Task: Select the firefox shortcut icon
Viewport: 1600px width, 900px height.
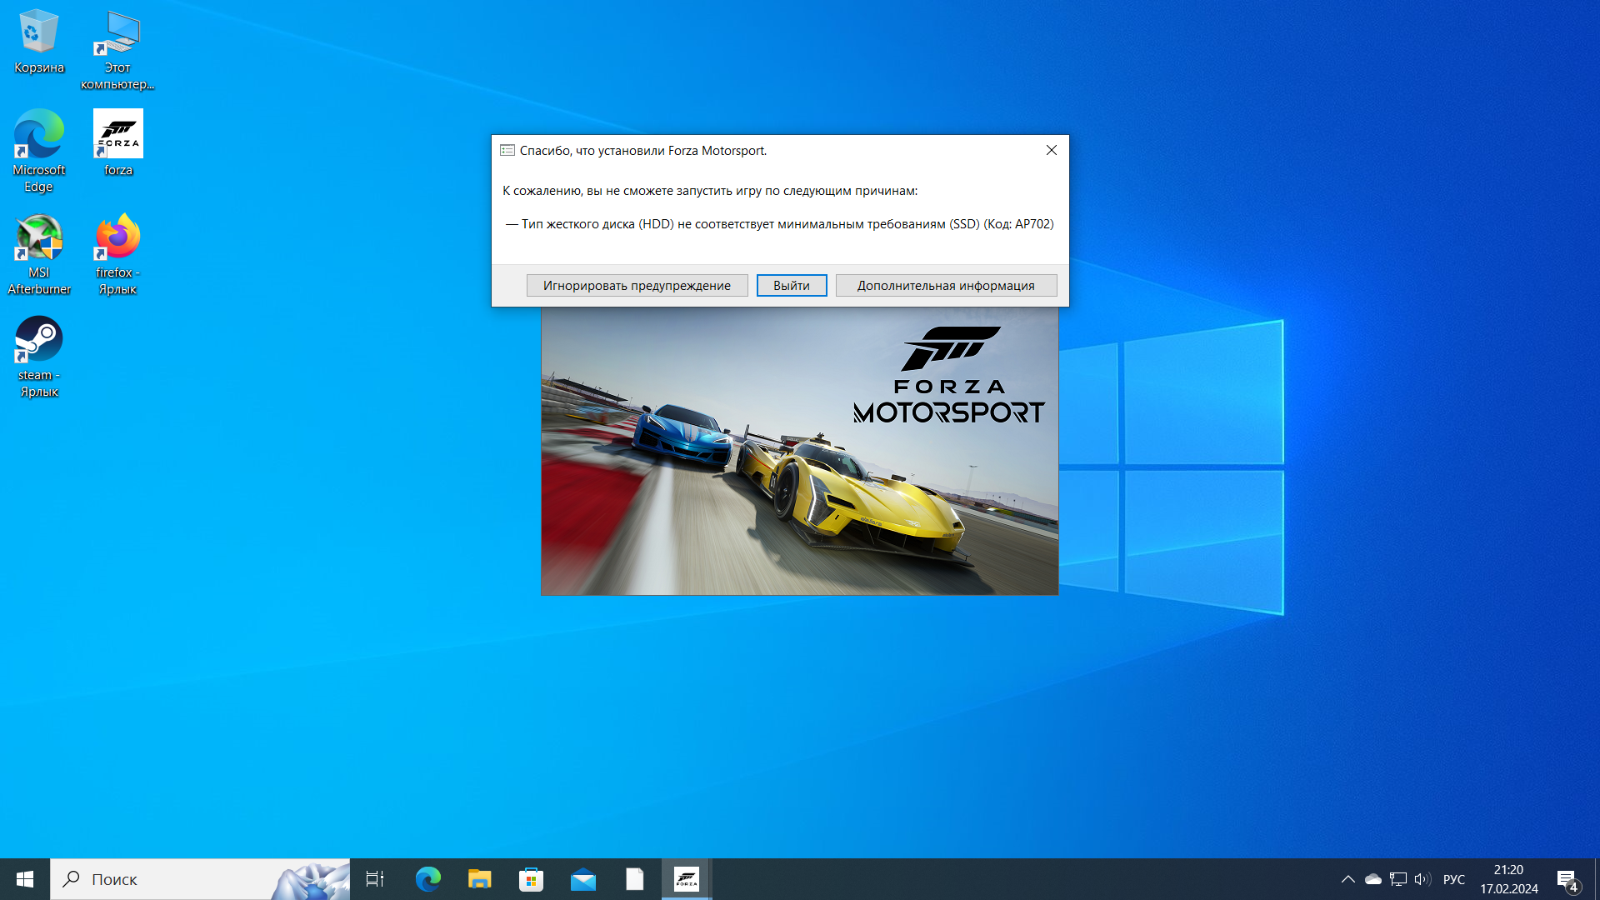Action: point(117,238)
